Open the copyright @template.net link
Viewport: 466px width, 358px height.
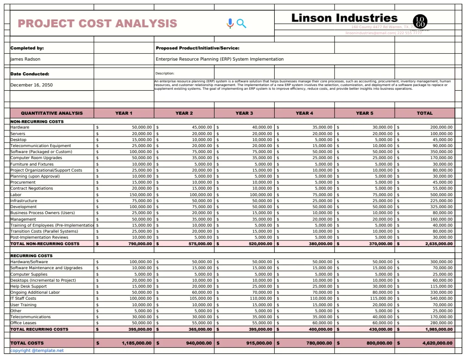point(37,351)
